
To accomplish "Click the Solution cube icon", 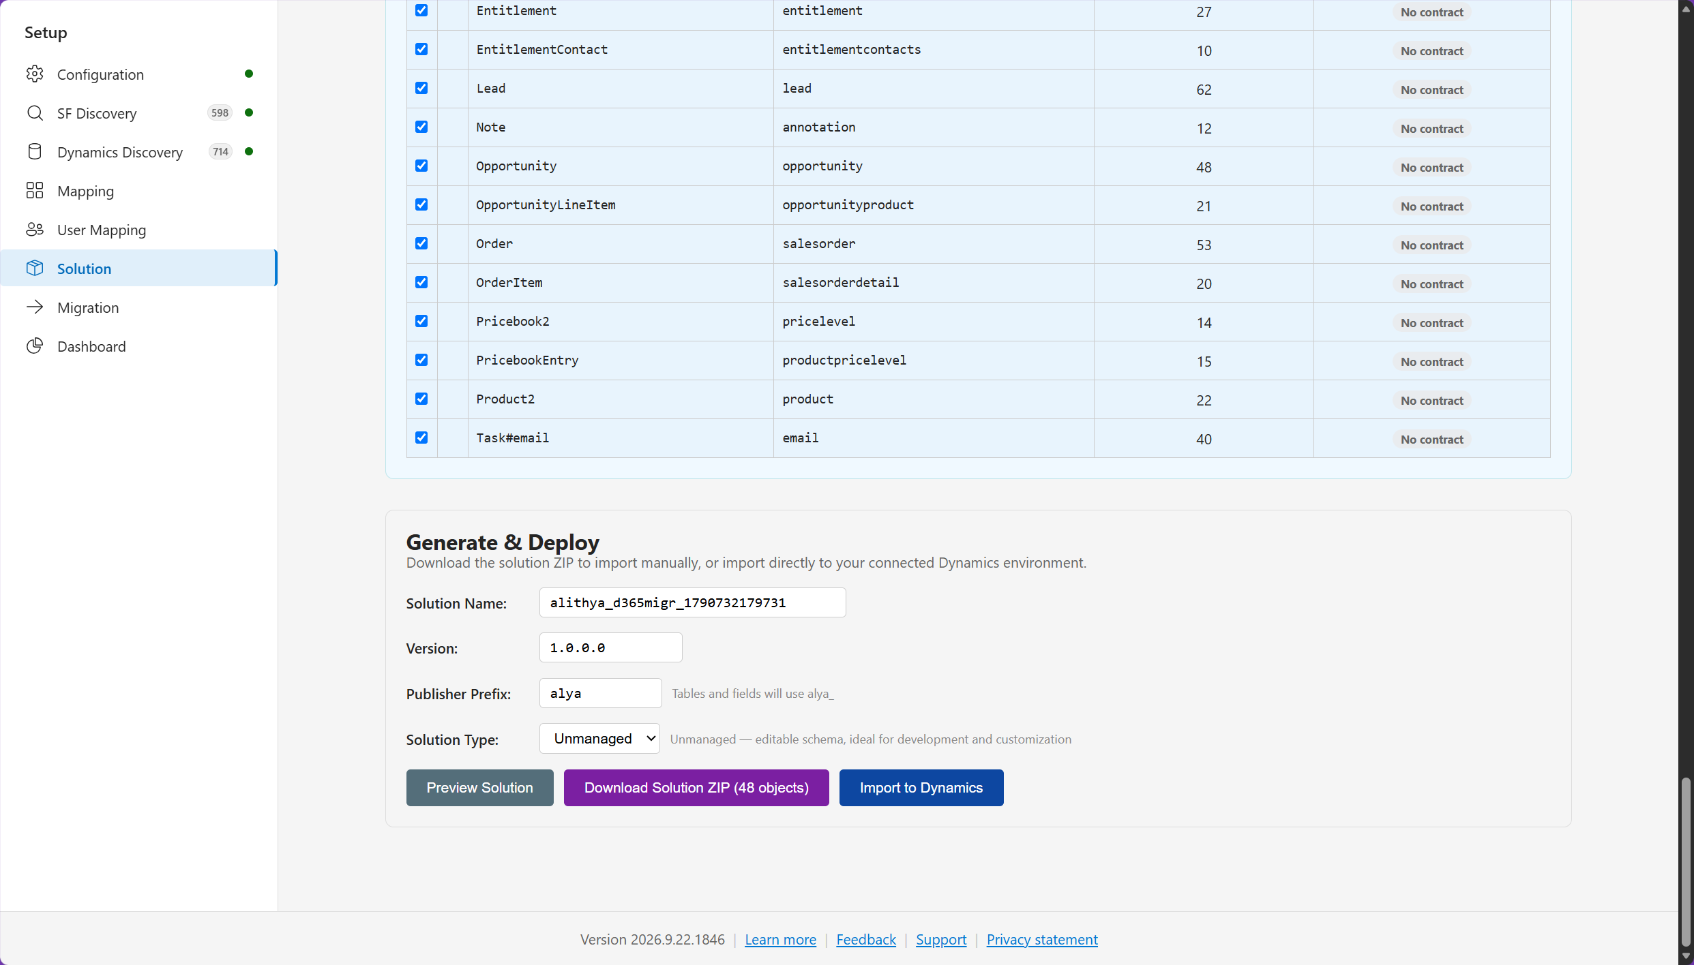I will [x=35, y=269].
